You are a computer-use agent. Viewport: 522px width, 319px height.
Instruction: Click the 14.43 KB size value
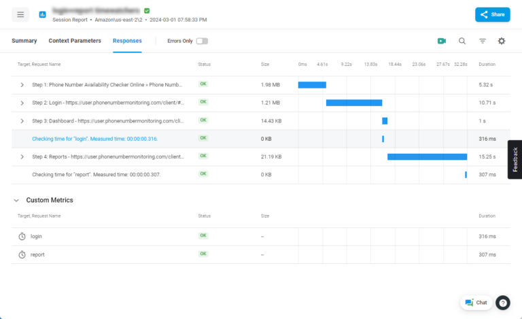(x=271, y=121)
